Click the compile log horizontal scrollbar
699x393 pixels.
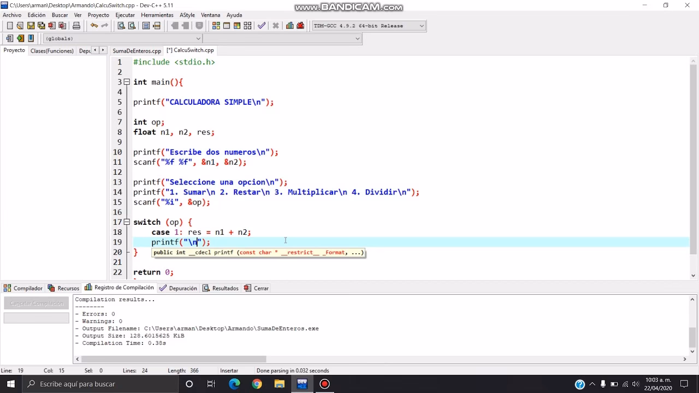[174, 359]
